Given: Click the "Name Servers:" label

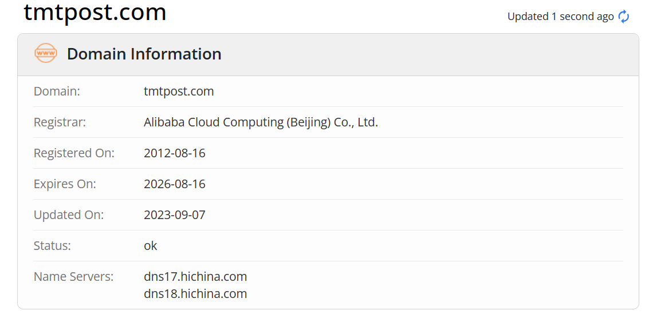Looking at the screenshot, I should 73,277.
